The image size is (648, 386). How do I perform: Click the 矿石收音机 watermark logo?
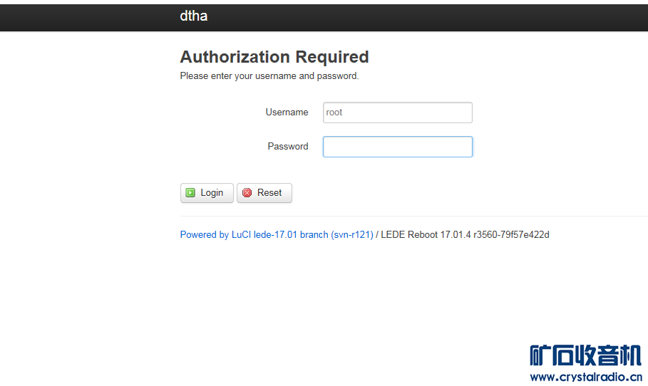pyautogui.click(x=585, y=355)
